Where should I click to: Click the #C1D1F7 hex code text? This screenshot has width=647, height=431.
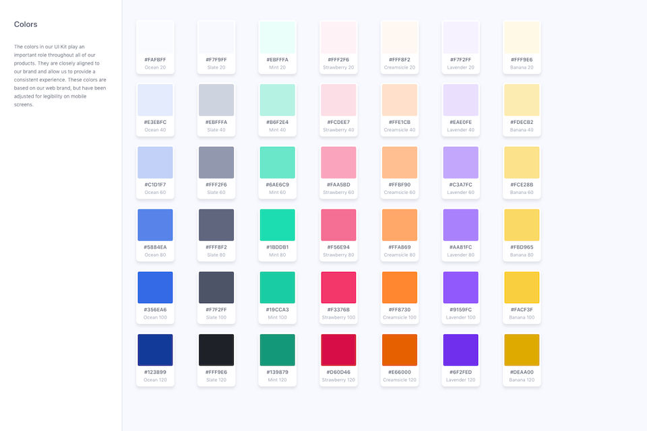click(155, 185)
